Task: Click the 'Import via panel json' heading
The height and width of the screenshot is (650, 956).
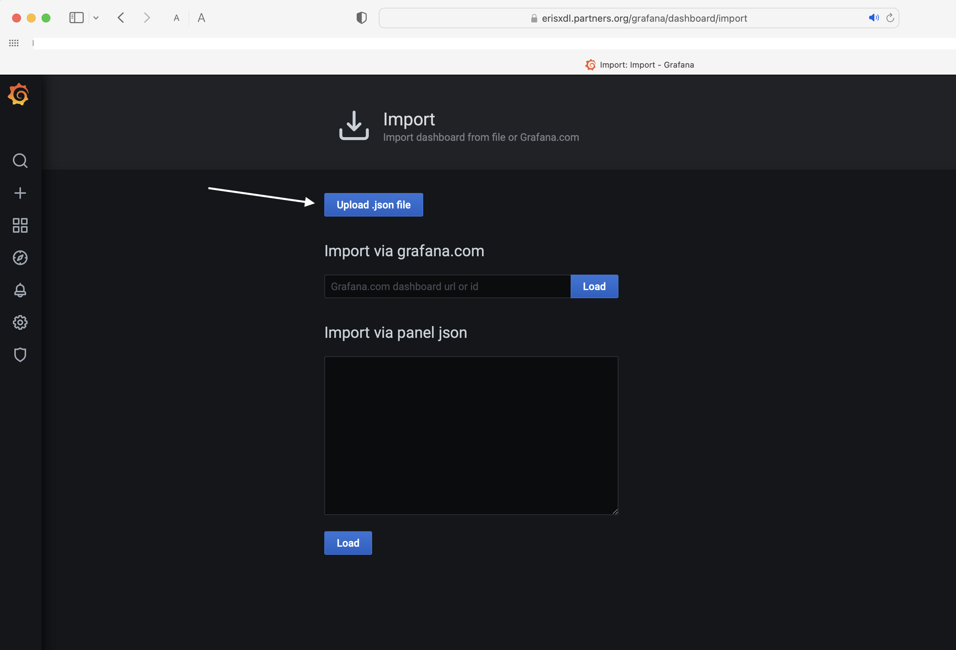Action: 395,332
